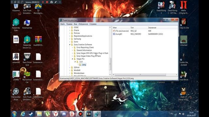Expand the Shared Information key arrow
This screenshot has width=209, height=117.
72,50
